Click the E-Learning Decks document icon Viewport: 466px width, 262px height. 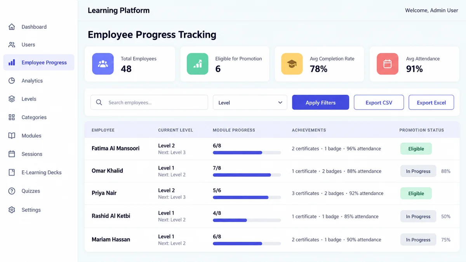pyautogui.click(x=12, y=172)
